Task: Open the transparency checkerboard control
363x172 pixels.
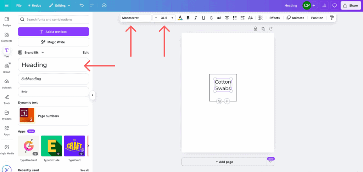Action: 261,18
